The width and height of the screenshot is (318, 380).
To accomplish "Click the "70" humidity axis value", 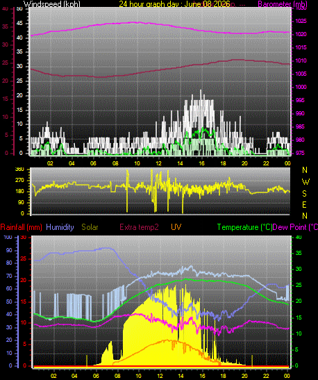I will (9, 276).
